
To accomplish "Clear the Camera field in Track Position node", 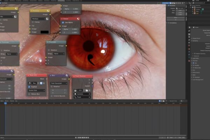I will pos(89,94).
